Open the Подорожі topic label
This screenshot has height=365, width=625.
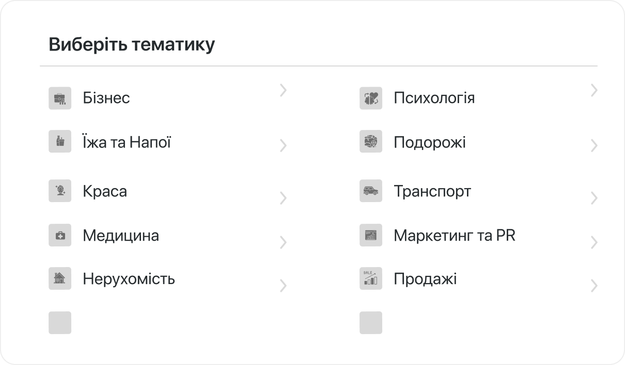429,142
